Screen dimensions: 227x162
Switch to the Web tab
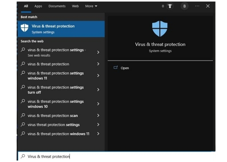click(x=75, y=6)
